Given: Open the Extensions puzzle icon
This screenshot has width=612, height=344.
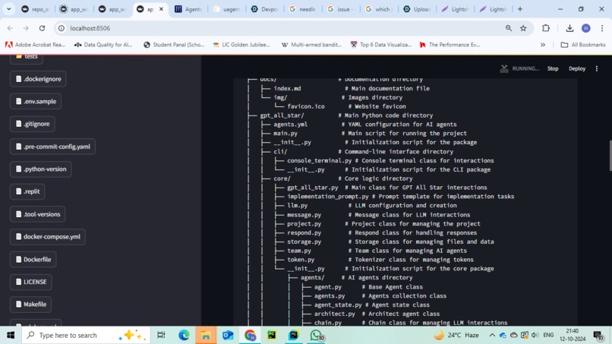Looking at the screenshot, I should 546,28.
